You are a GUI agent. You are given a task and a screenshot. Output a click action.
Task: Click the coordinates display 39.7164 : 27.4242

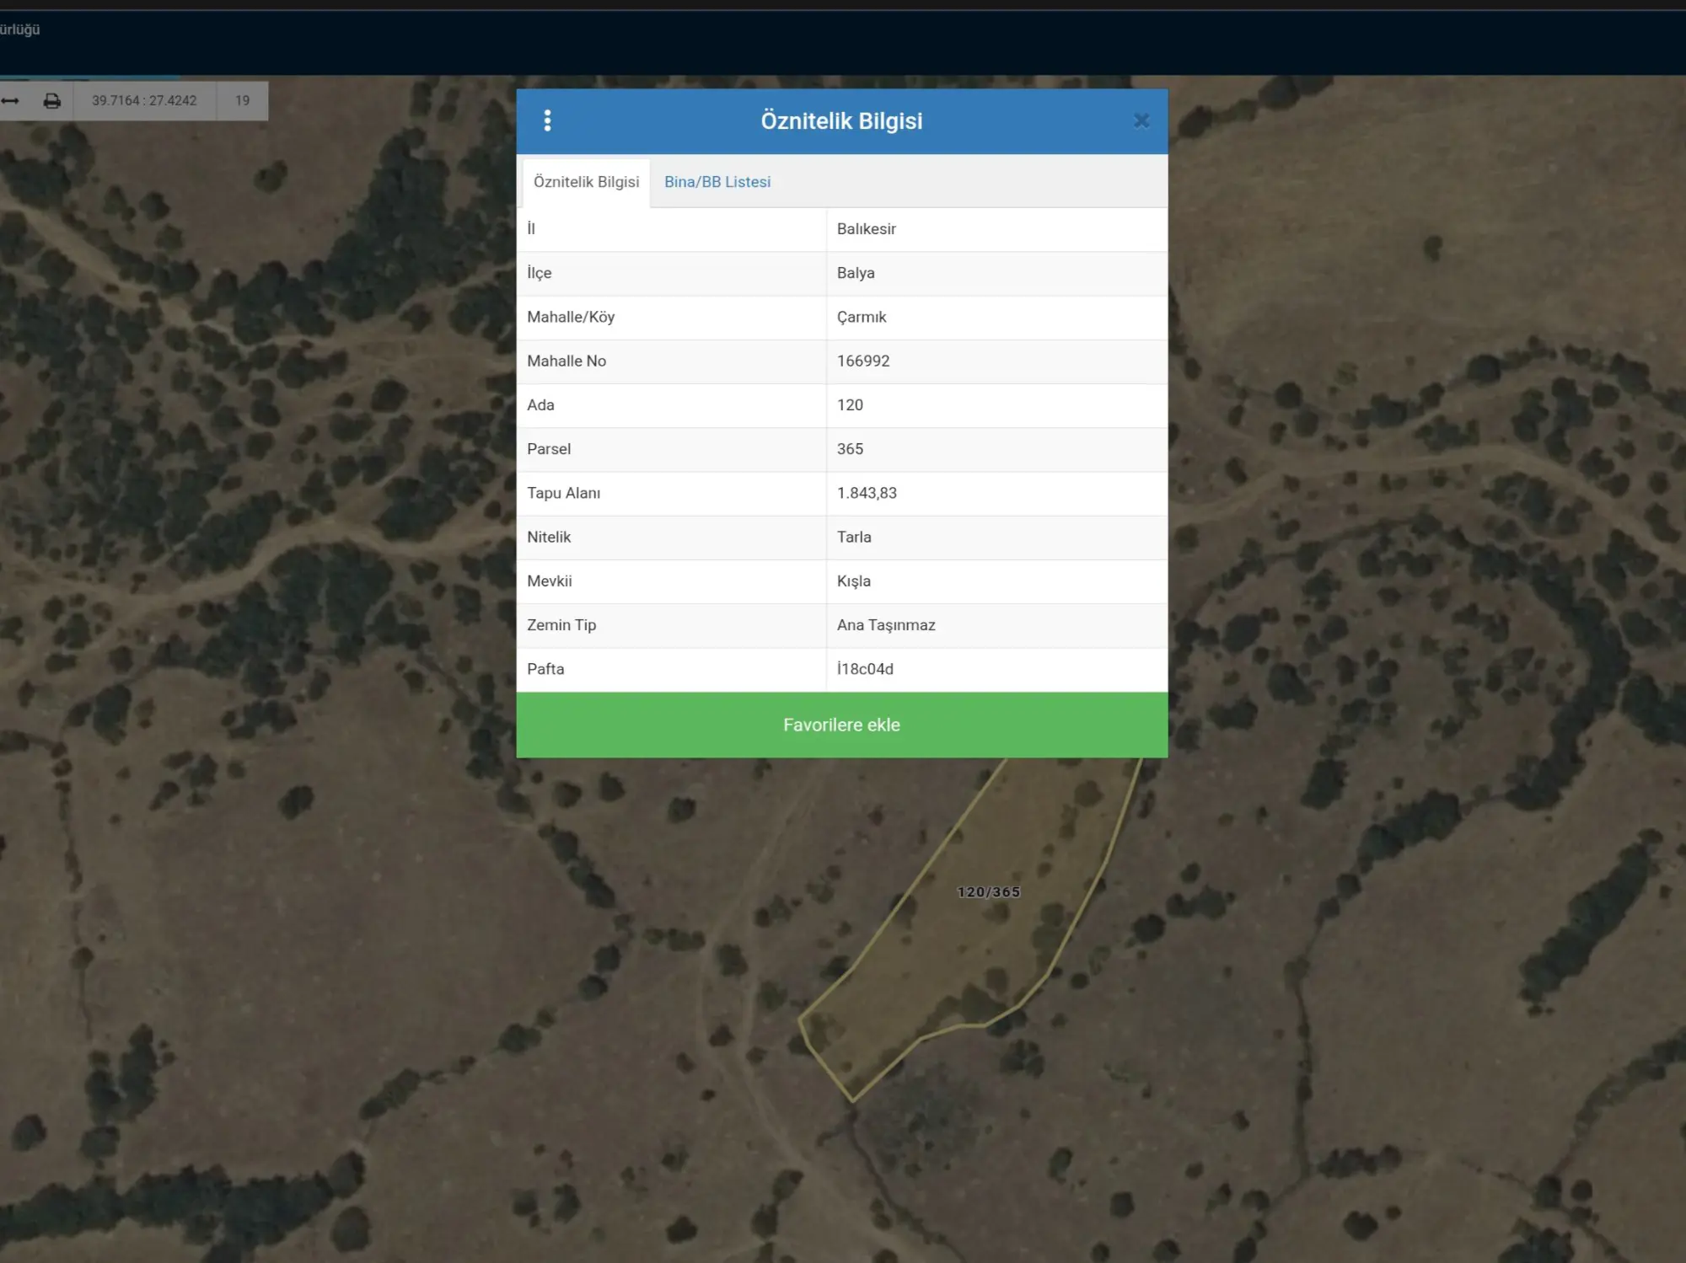click(144, 101)
